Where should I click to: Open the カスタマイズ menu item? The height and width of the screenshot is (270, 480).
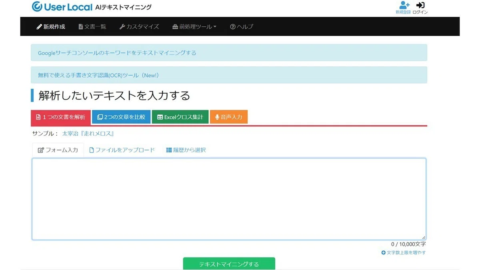tap(139, 27)
